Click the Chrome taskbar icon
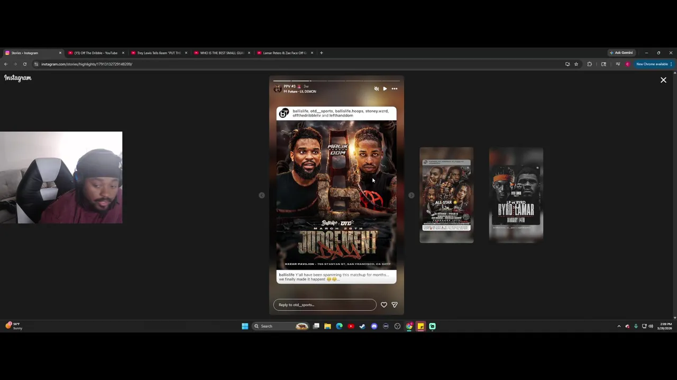677x380 pixels. tap(409, 326)
